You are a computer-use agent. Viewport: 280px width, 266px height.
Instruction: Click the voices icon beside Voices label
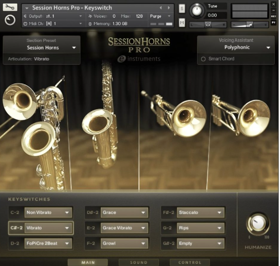[x=90, y=16]
